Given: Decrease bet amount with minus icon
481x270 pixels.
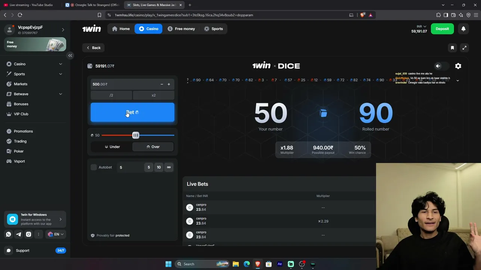Looking at the screenshot, I should click(x=162, y=84).
